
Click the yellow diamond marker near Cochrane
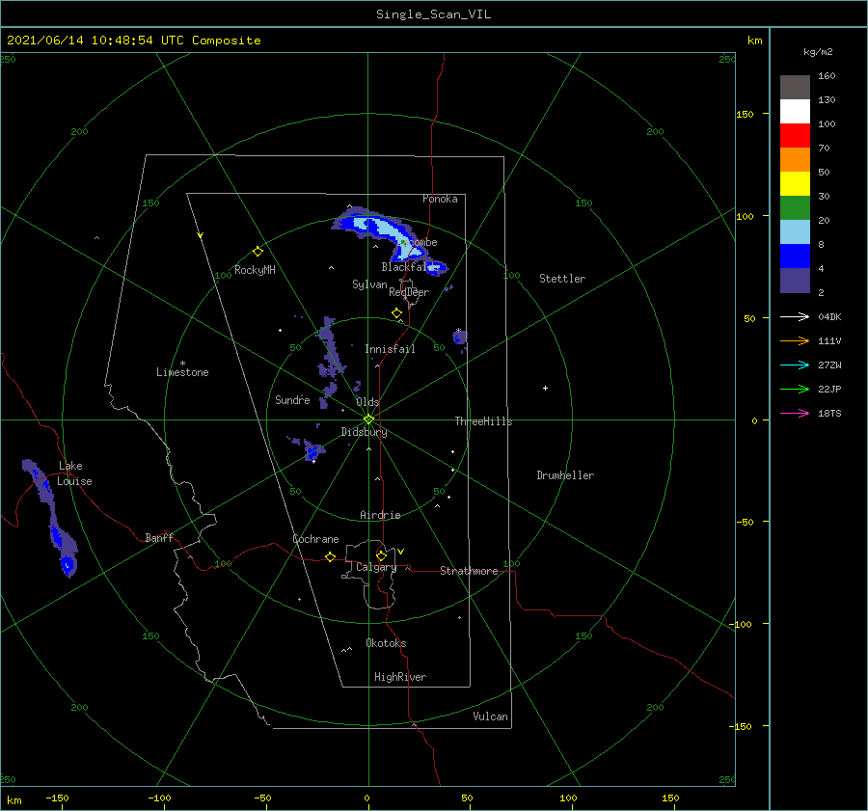(330, 557)
